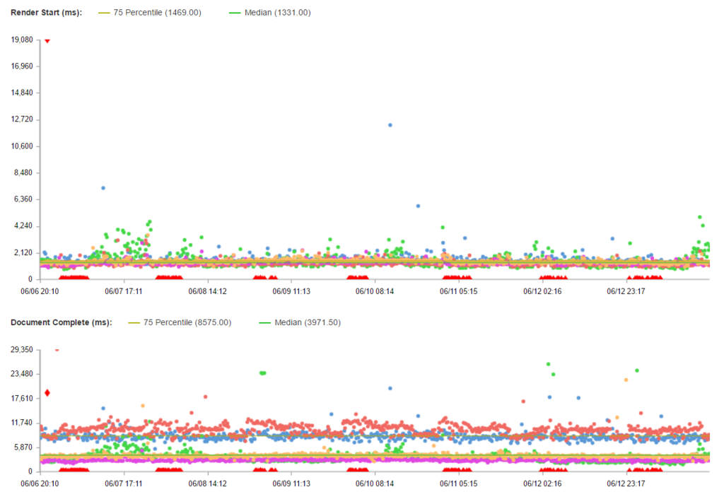Toggle the Render Start 75 Percentile legend
The height and width of the screenshot is (504, 724).
pyautogui.click(x=150, y=13)
